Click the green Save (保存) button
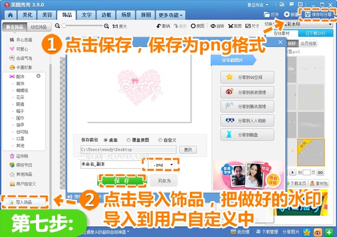Image resolution: width=337 pixels, height=237 pixels. (x=122, y=181)
